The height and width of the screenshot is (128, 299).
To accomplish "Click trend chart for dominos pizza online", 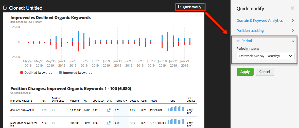I will point(177,109).
